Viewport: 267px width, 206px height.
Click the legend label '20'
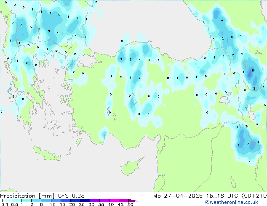pyautogui.click(x=72, y=204)
